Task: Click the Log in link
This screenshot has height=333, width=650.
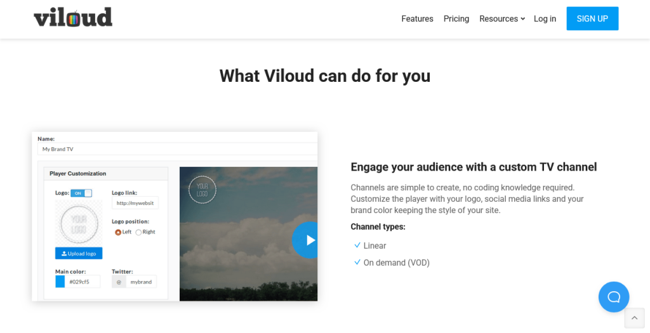Action: pos(545,19)
